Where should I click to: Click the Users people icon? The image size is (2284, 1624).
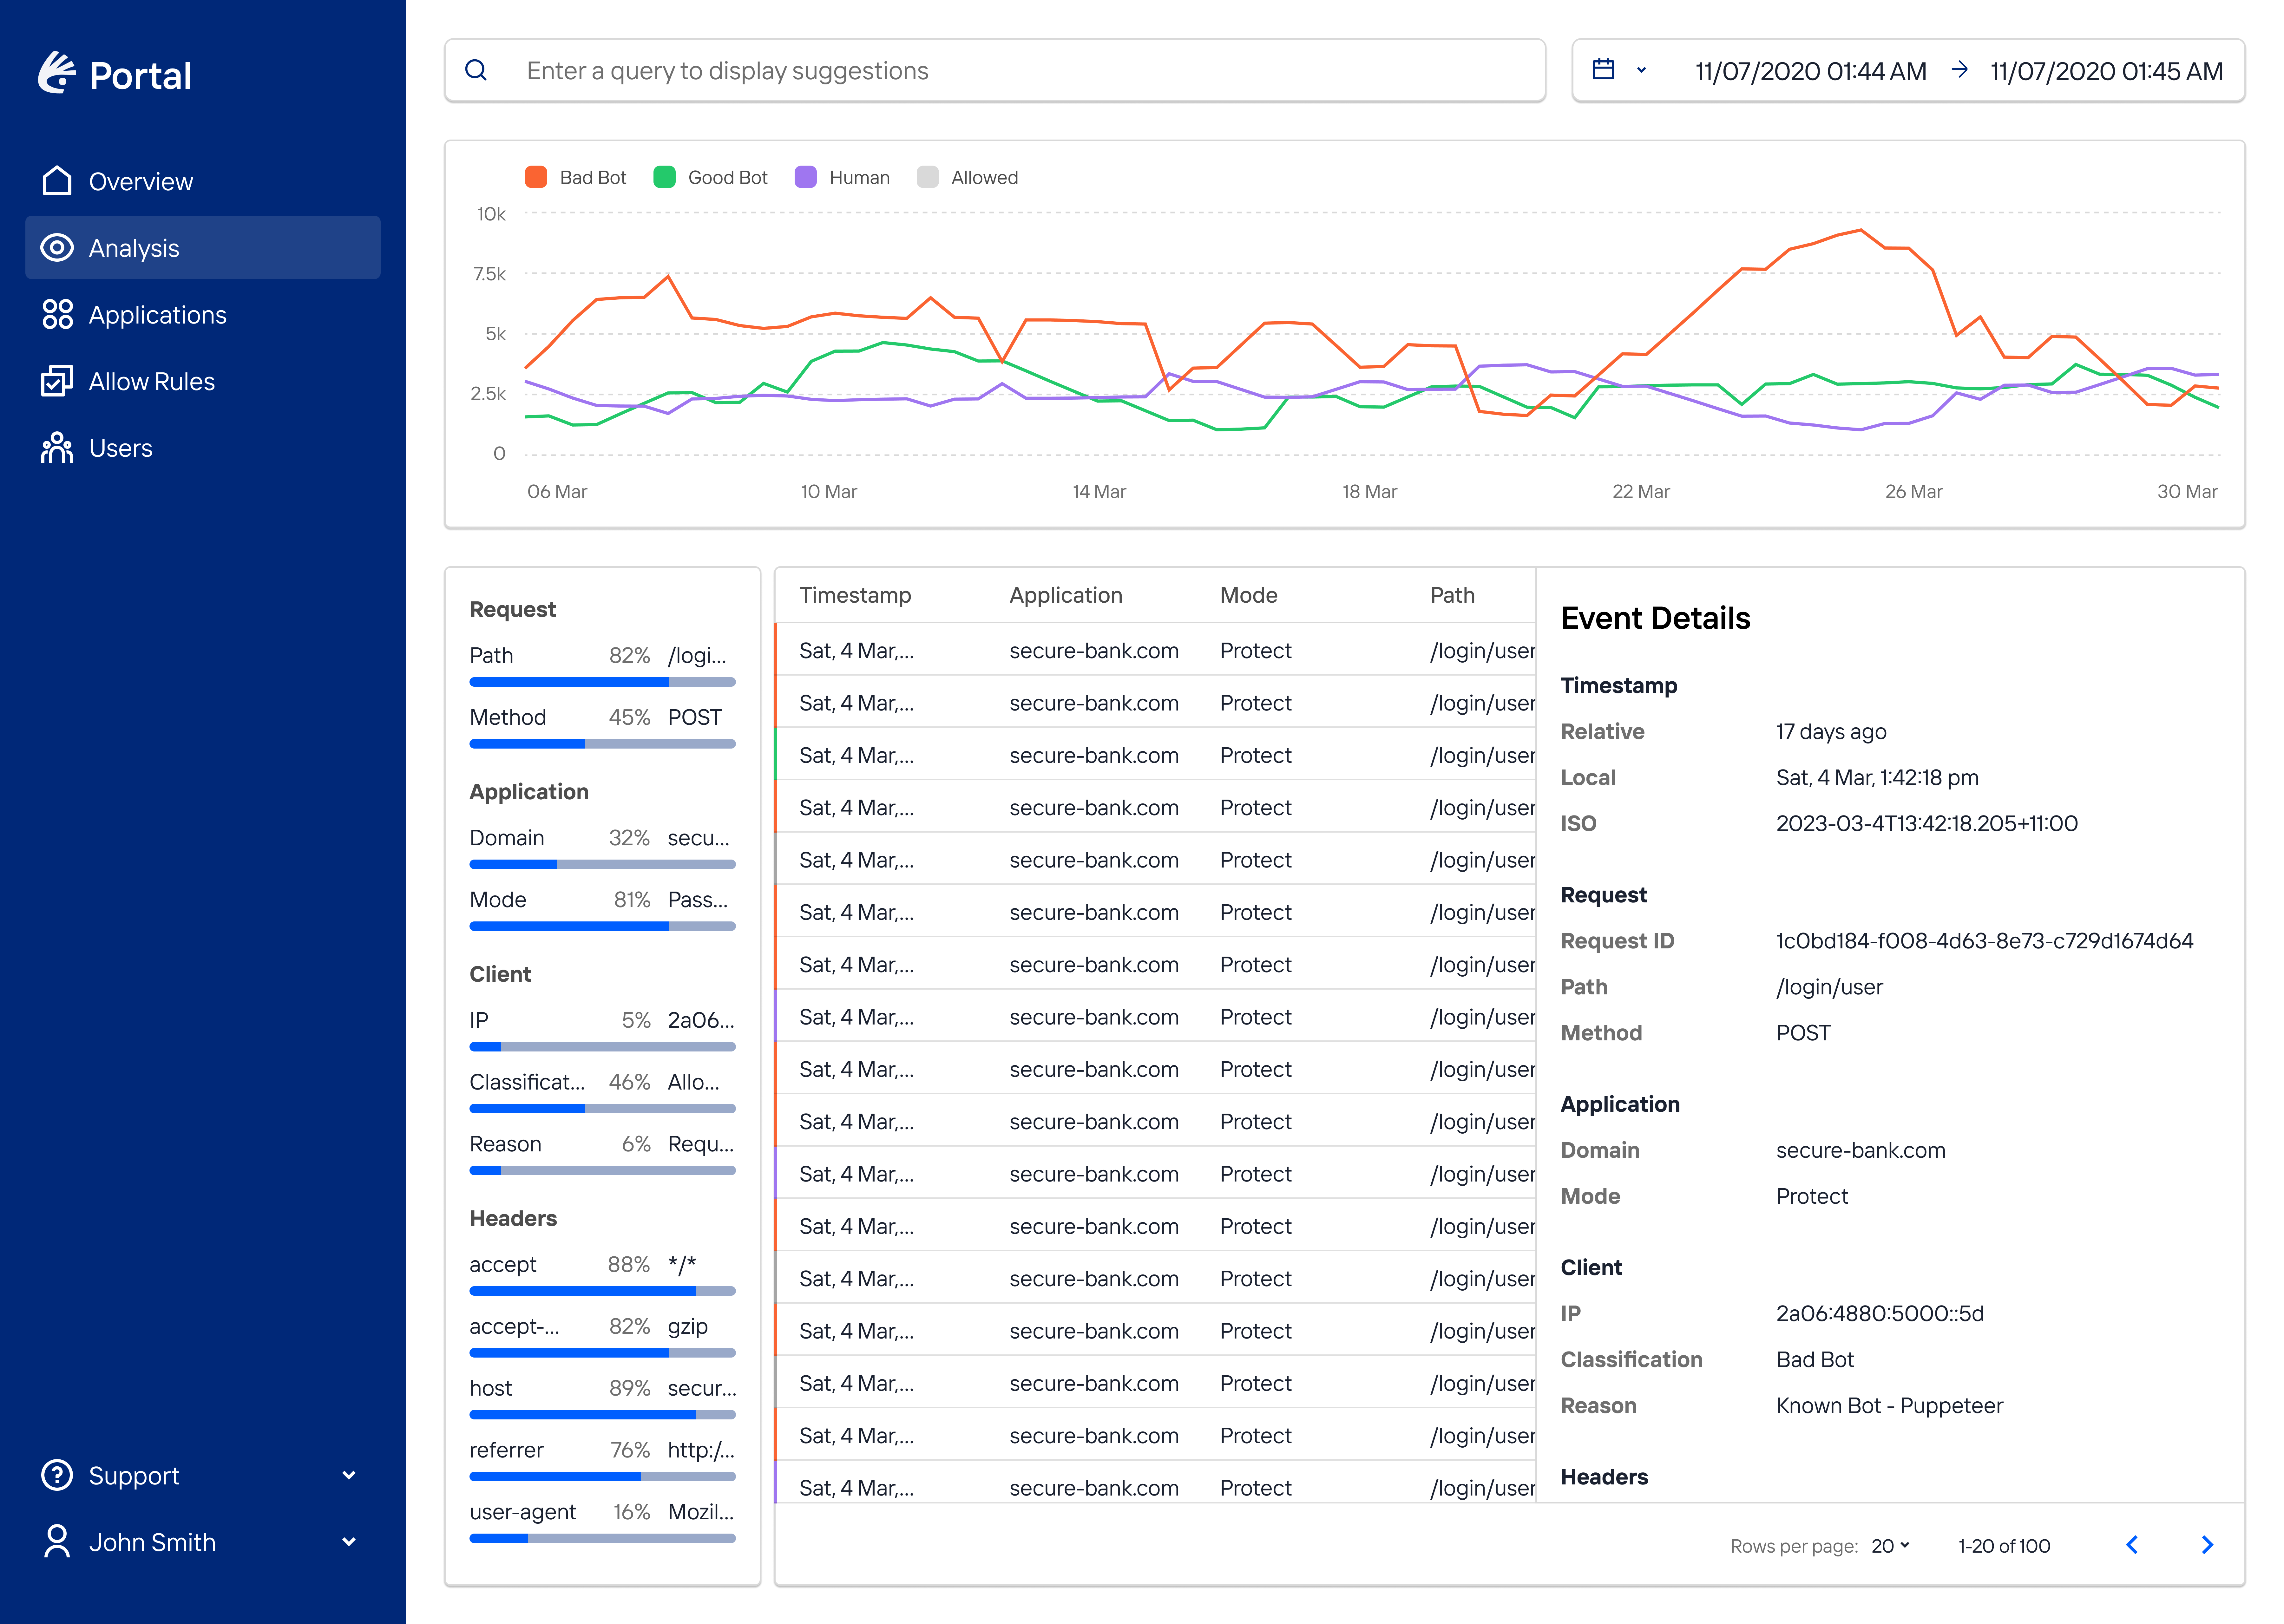(57, 448)
